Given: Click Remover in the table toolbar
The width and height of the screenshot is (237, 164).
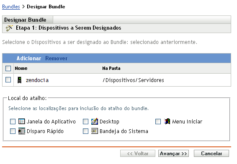Looking at the screenshot, I should coord(57,58).
